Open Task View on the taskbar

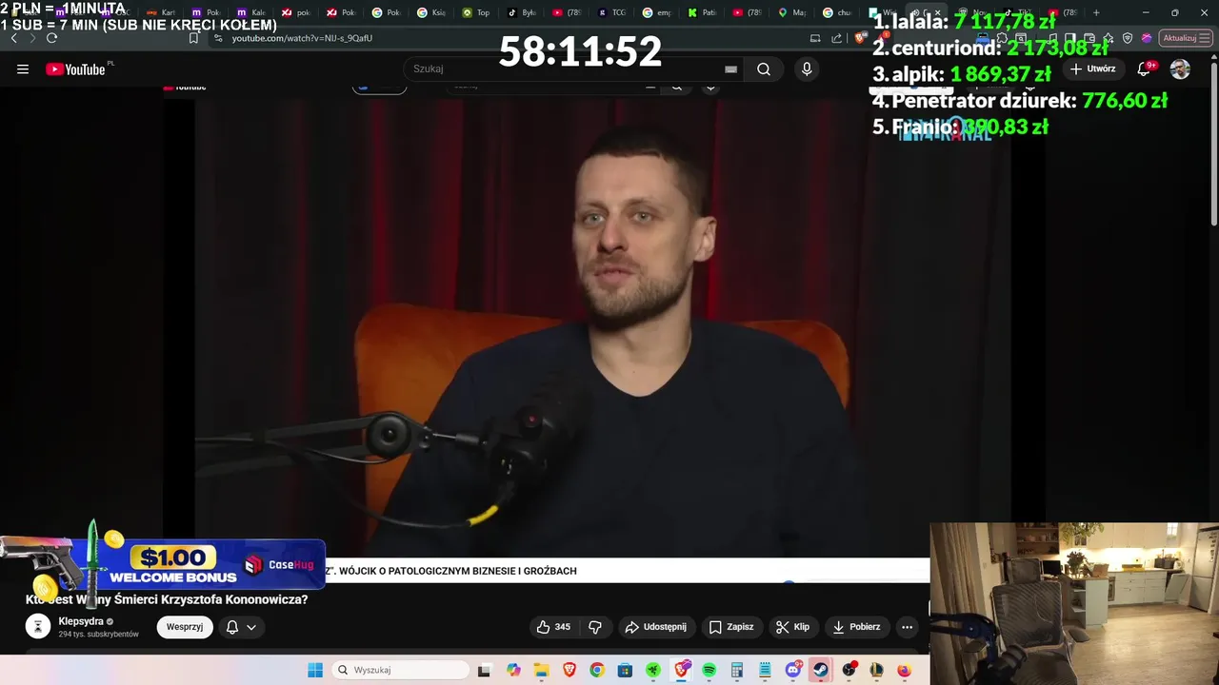[x=484, y=670]
